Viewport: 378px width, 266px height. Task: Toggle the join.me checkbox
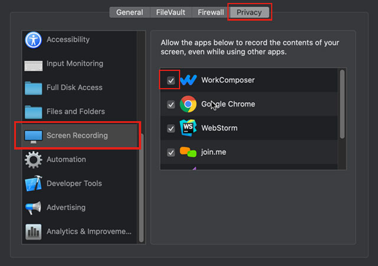pyautogui.click(x=171, y=153)
